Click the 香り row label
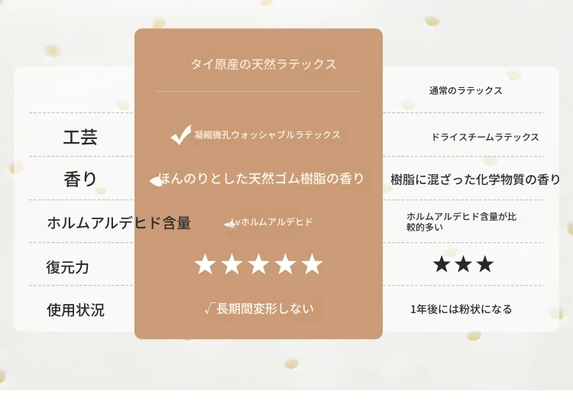 [80, 179]
